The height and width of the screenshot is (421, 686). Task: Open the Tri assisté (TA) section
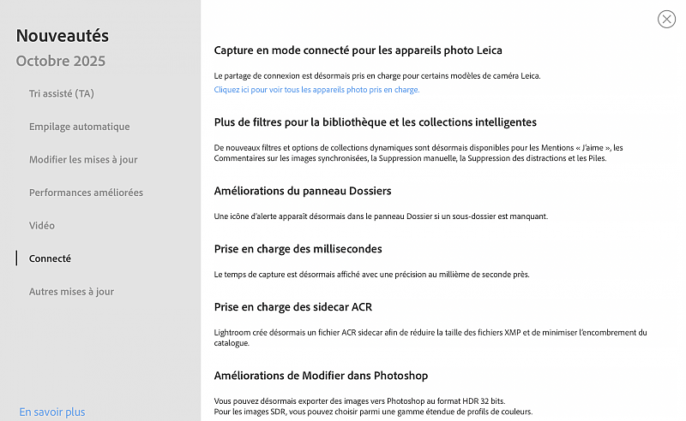click(62, 93)
